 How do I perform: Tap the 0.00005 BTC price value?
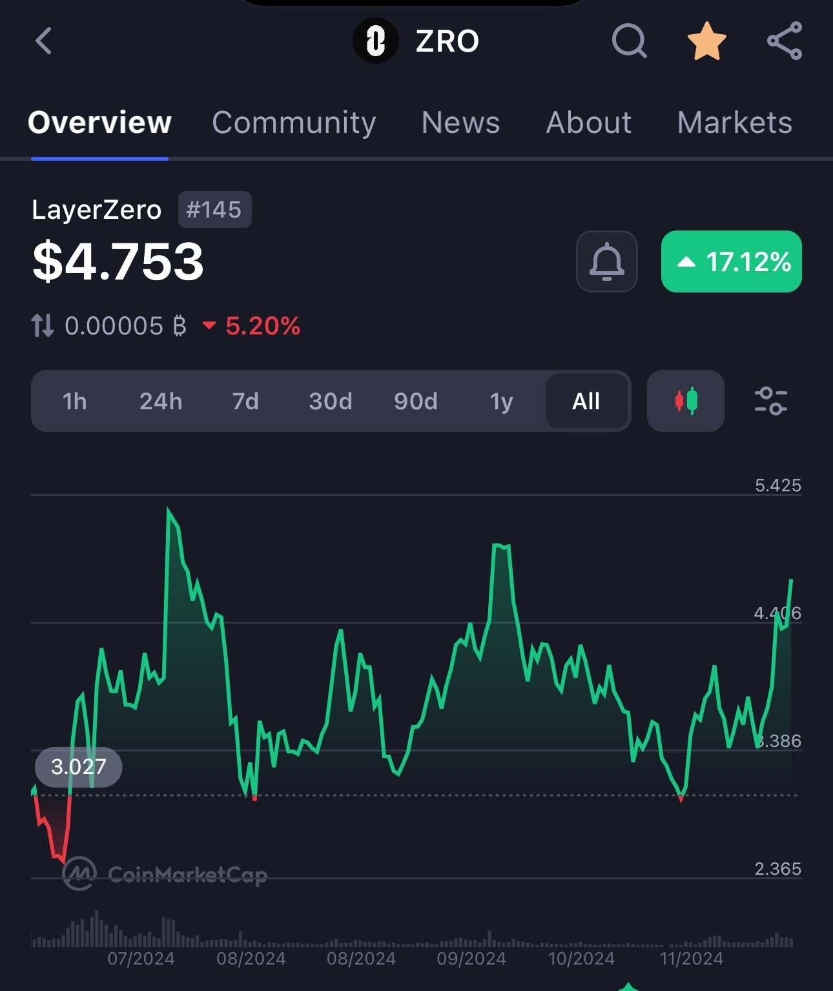coord(126,325)
